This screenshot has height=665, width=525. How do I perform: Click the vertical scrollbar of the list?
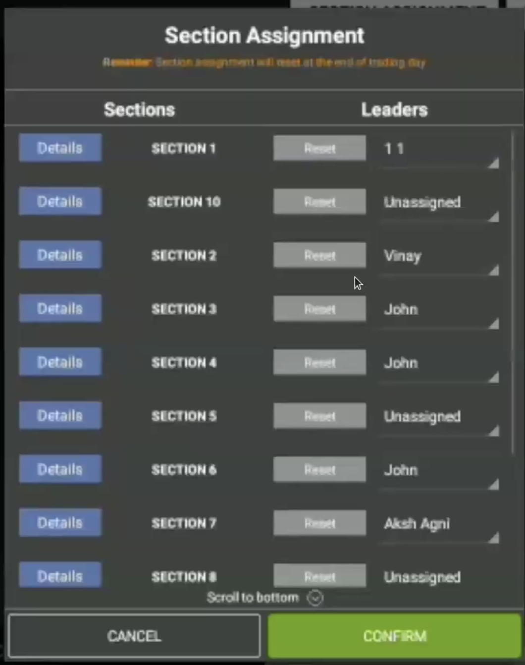[513, 297]
